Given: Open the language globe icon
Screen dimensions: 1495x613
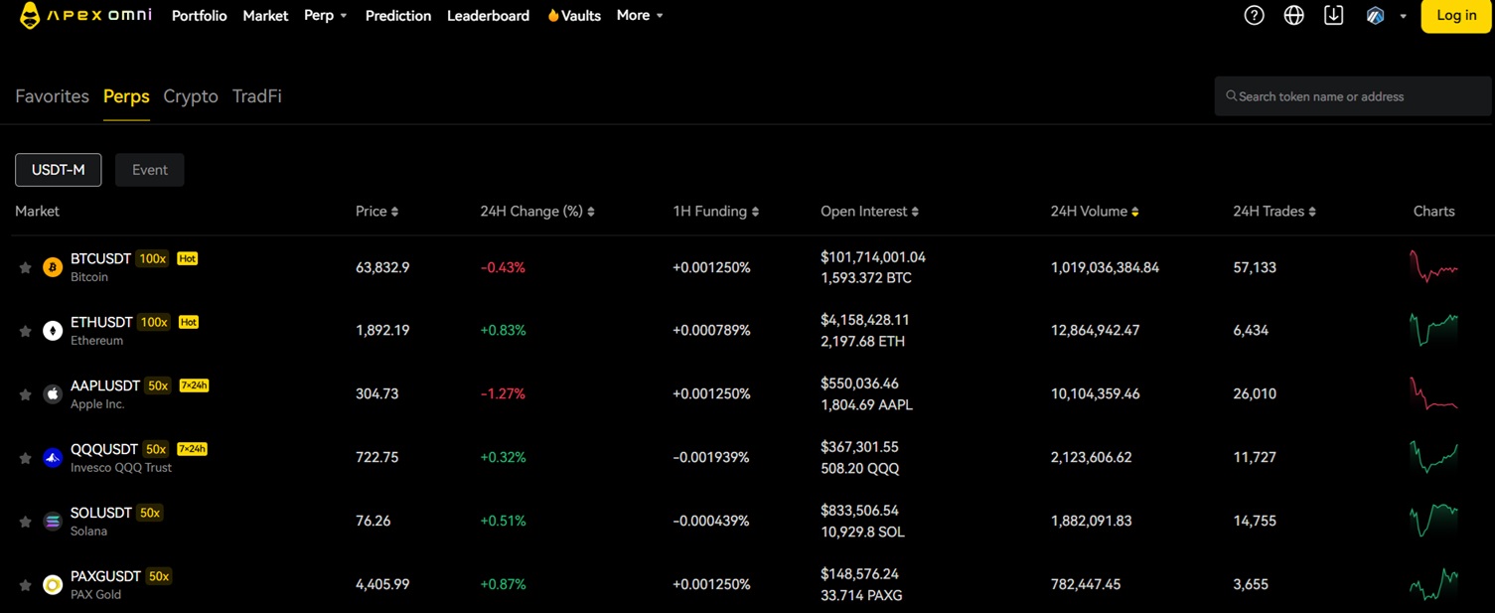Looking at the screenshot, I should 1293,15.
